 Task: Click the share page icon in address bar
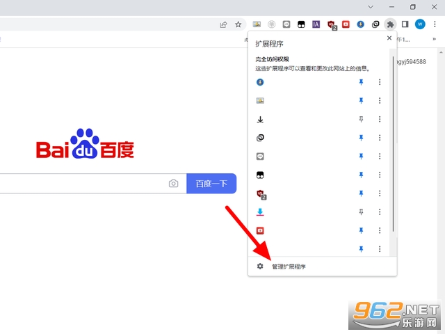tap(223, 24)
